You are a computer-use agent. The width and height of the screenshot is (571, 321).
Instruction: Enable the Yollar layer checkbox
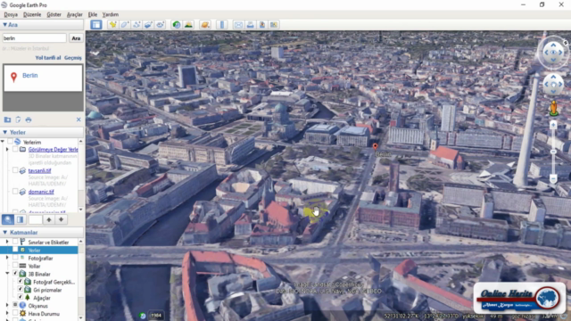[15, 266]
